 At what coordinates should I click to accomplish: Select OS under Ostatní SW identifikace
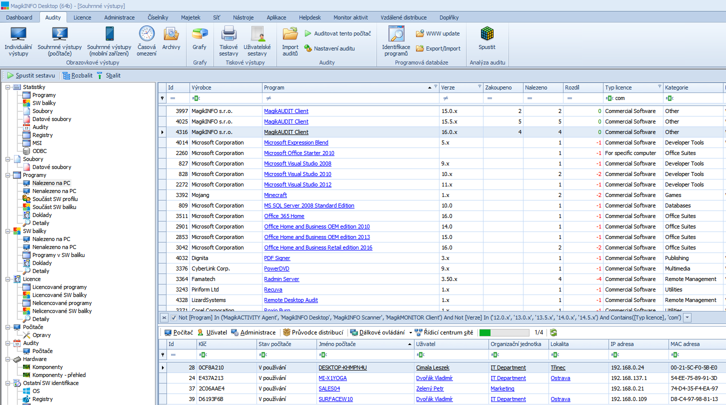pyautogui.click(x=36, y=391)
